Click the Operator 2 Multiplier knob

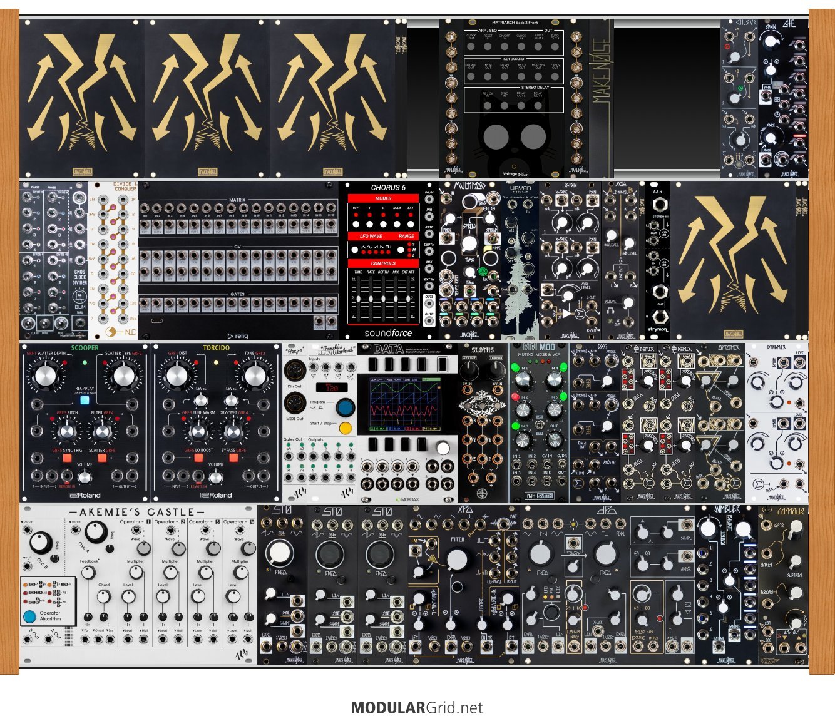[170, 573]
